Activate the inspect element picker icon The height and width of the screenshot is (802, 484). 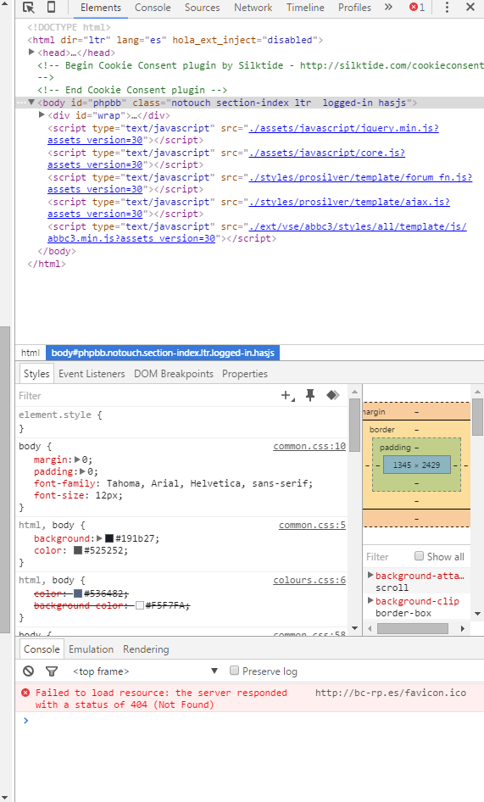tap(29, 7)
